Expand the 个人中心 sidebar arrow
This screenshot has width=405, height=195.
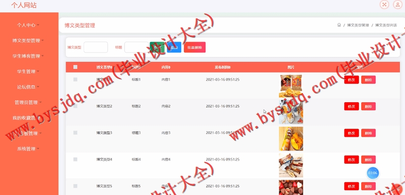pos(38,25)
